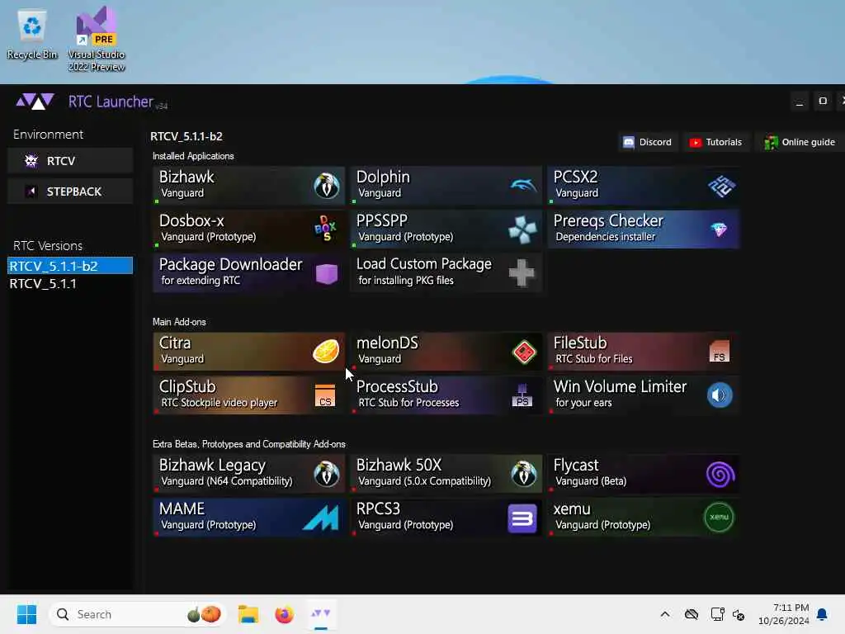Viewport: 845px width, 634px height.
Task: Install RPCS3 Vanguard Prototype title
Action: [x=378, y=509]
